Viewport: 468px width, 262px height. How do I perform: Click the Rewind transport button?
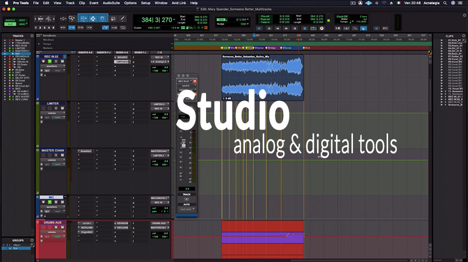[278, 28]
